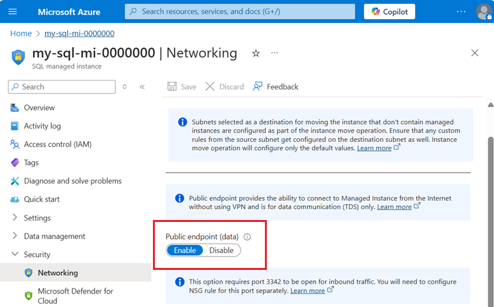Click the Access control people icon
Image resolution: width=494 pixels, height=307 pixels.
click(15, 144)
